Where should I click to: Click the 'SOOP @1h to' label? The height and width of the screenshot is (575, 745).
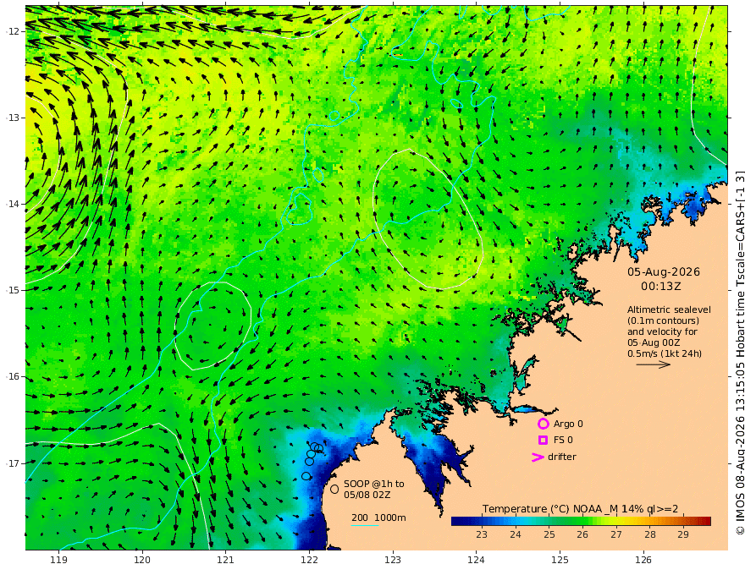374,484
